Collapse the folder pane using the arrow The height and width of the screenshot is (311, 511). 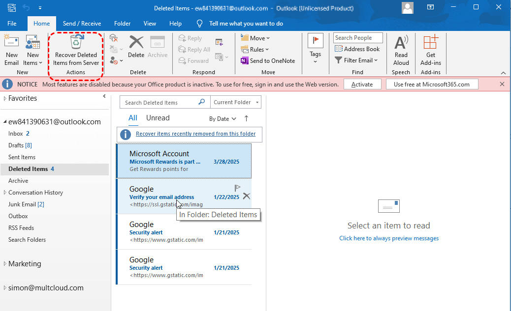(104, 96)
